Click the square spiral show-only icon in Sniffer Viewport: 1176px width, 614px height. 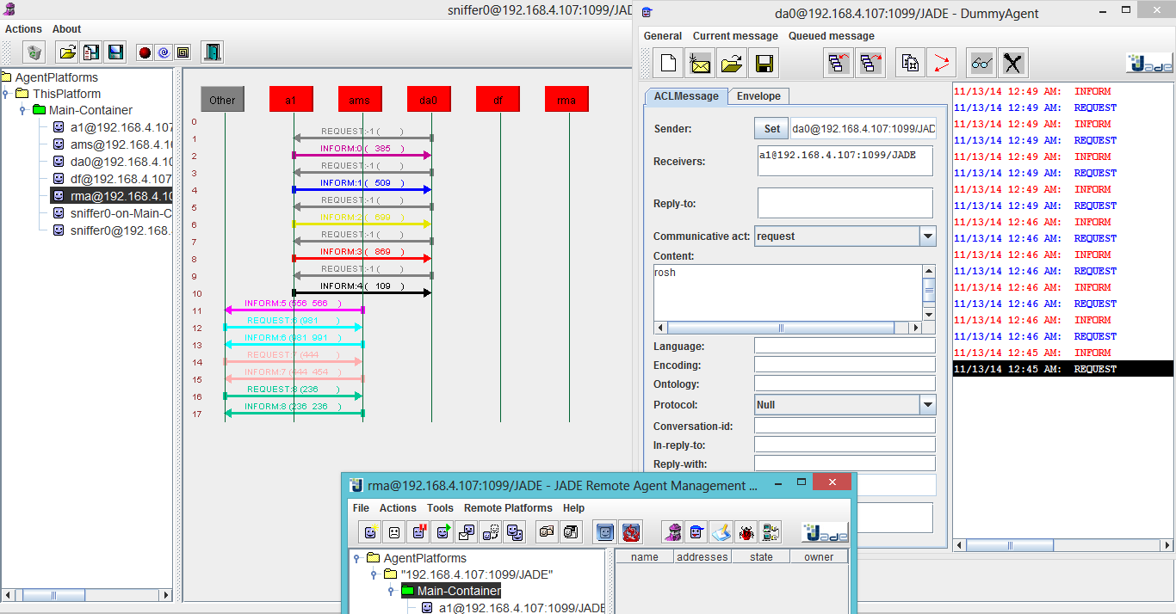183,52
